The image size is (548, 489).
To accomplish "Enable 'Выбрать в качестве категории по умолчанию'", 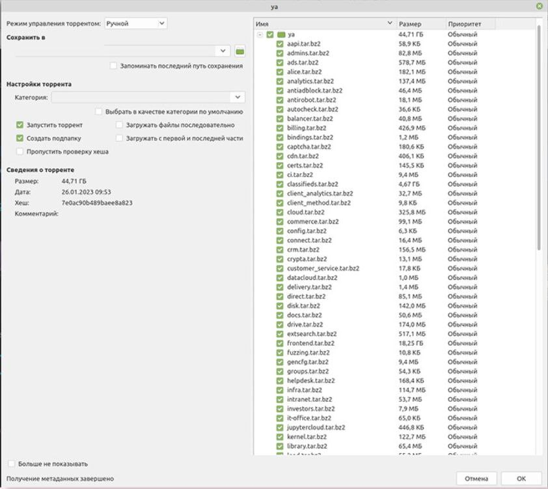I will (x=98, y=111).
